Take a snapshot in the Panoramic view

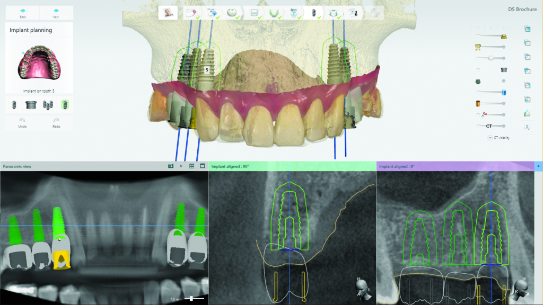[171, 166]
